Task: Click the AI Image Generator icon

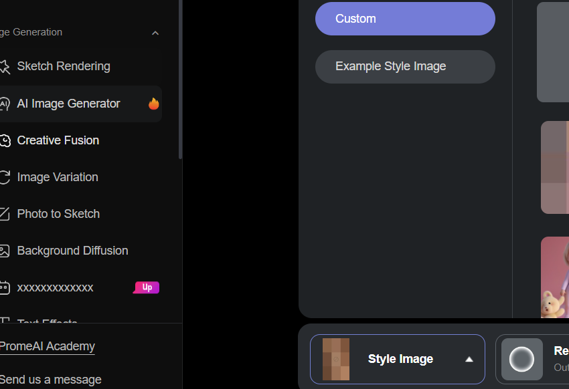Action: click(x=5, y=104)
